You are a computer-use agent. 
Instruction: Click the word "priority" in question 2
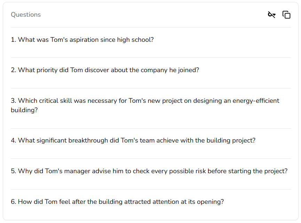[47, 70]
